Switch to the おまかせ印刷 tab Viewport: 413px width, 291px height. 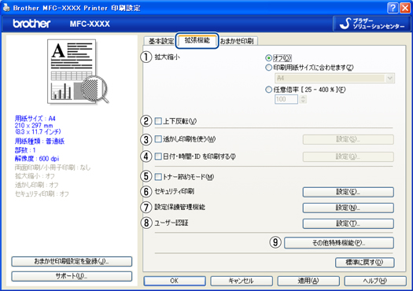click(238, 41)
